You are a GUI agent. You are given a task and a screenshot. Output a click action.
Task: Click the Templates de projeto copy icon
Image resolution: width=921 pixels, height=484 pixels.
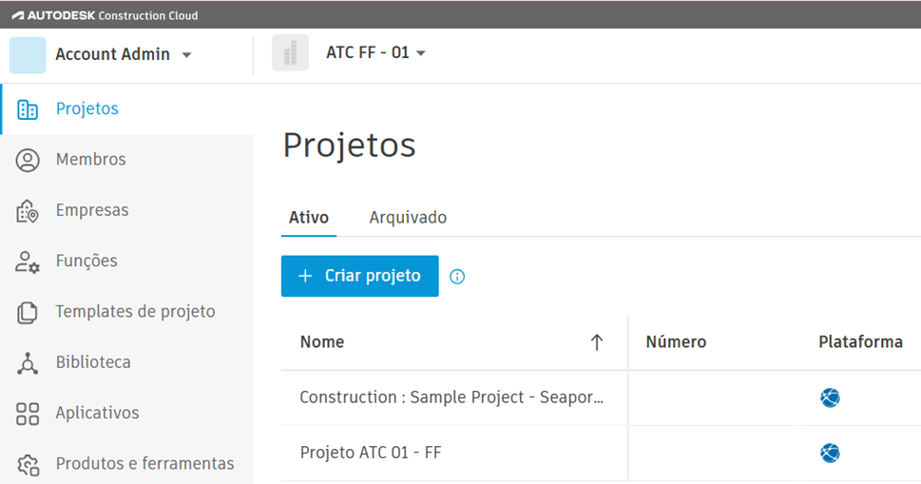(x=28, y=312)
